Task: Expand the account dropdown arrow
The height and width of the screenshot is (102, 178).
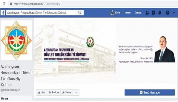Action: point(174,12)
